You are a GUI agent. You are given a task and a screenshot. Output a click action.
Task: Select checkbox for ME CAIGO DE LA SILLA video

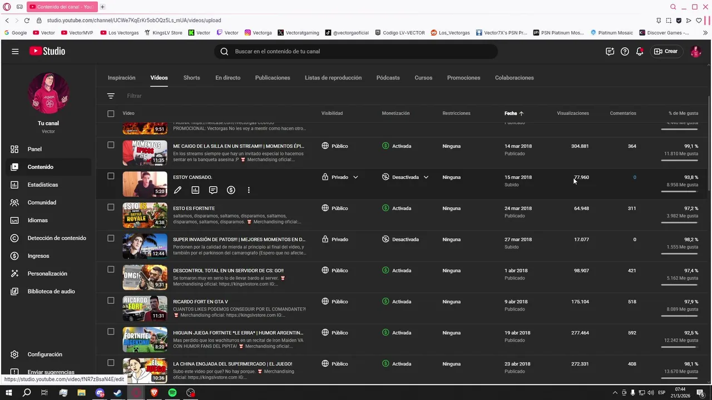click(x=111, y=145)
